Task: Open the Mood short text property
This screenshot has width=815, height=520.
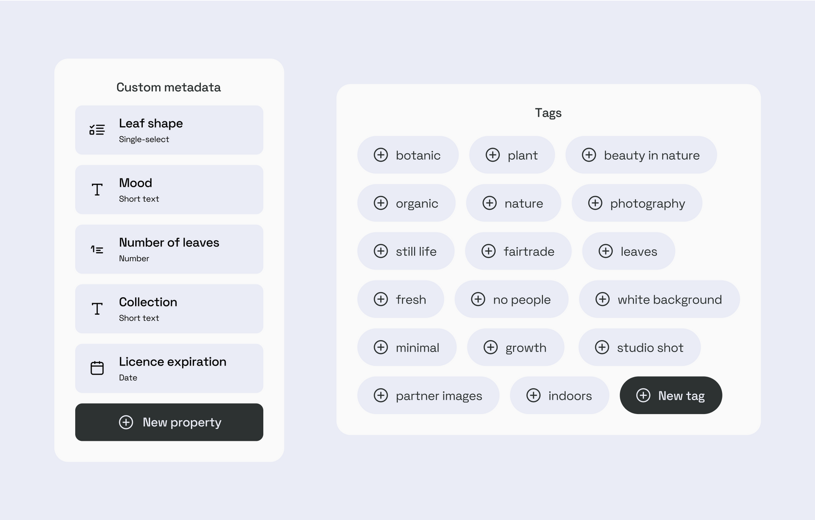Action: 169,189
